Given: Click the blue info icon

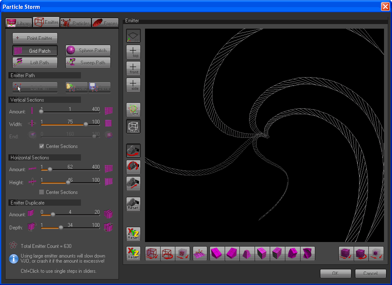Looking at the screenshot, I should pyautogui.click(x=13, y=259).
